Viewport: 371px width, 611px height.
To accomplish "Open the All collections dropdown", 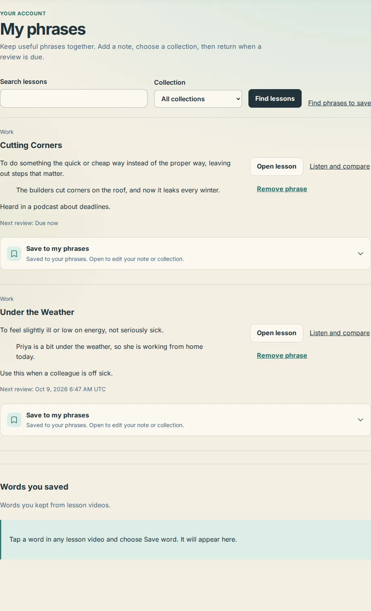I will pos(198,99).
